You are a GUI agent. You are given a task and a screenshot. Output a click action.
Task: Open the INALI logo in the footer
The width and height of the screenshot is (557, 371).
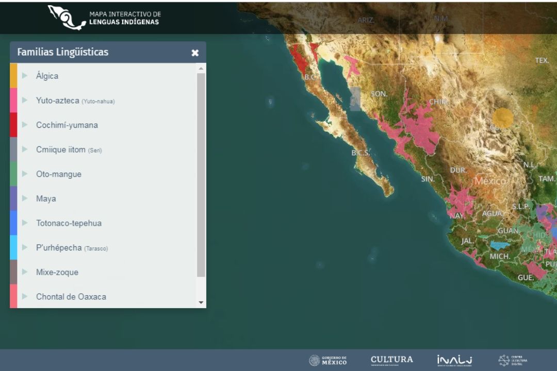[x=454, y=360]
